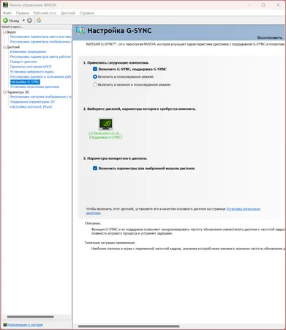This screenshot has width=286, height=330.
Task: Click the NVIDIA title bar app icon
Action: pos(5,4)
